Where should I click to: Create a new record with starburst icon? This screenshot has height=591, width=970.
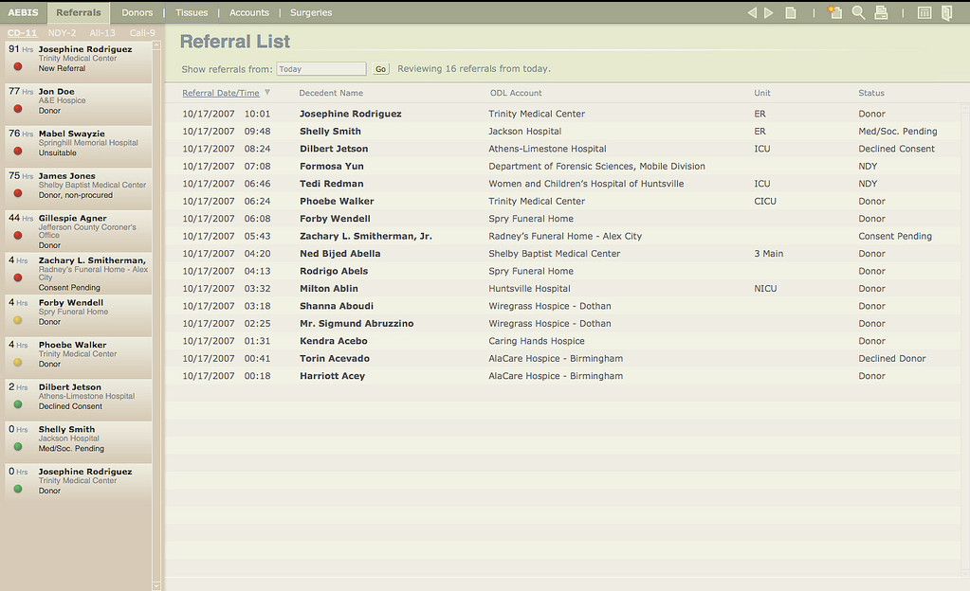(x=835, y=12)
